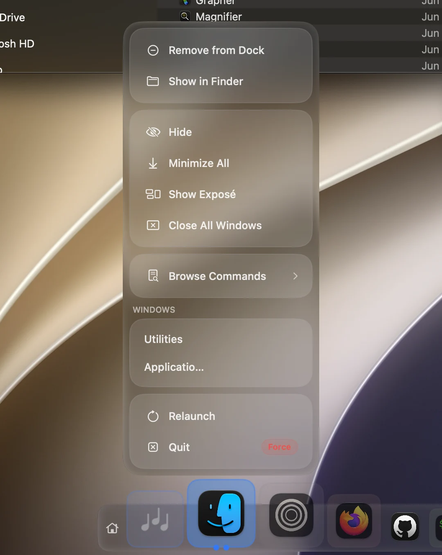
Task: Open Finder from the dock
Action: 221,514
